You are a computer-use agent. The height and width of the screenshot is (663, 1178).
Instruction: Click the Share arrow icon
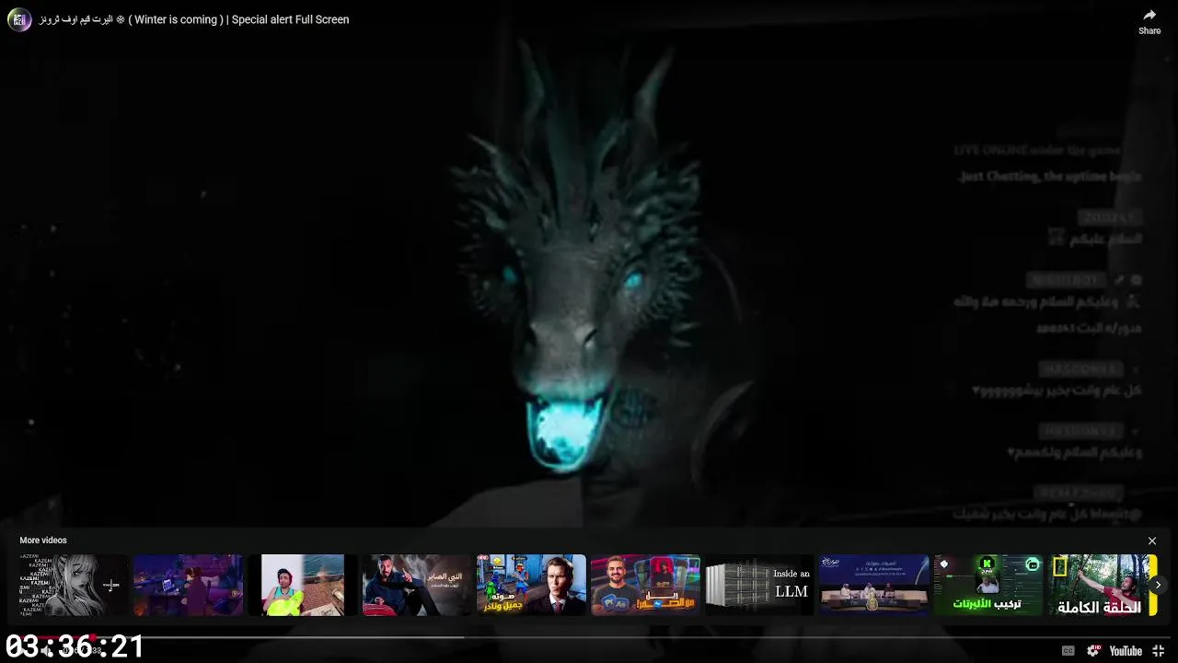(x=1149, y=16)
